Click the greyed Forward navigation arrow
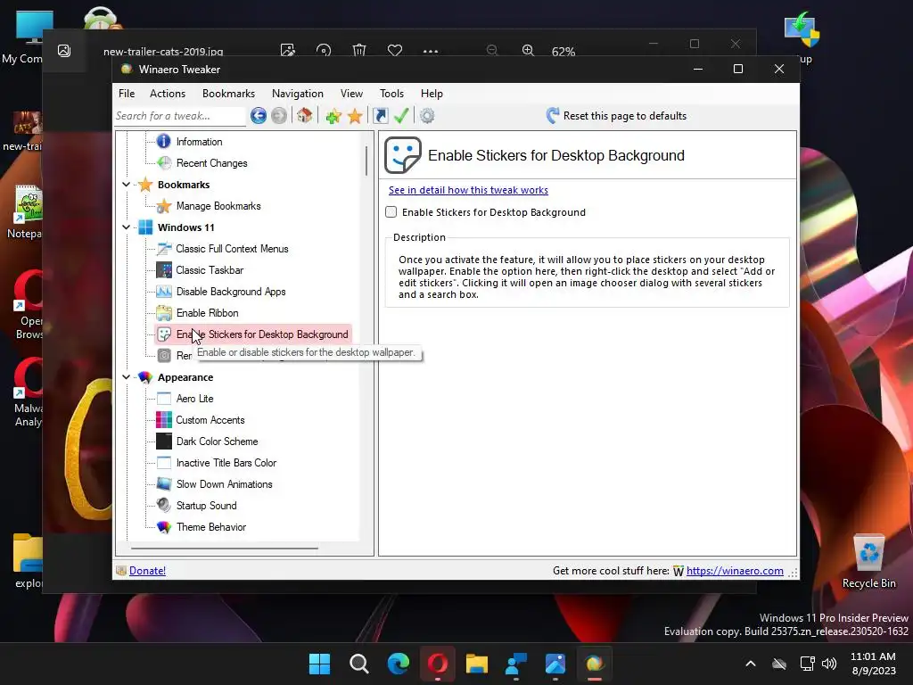This screenshot has height=685, width=913. tap(279, 116)
